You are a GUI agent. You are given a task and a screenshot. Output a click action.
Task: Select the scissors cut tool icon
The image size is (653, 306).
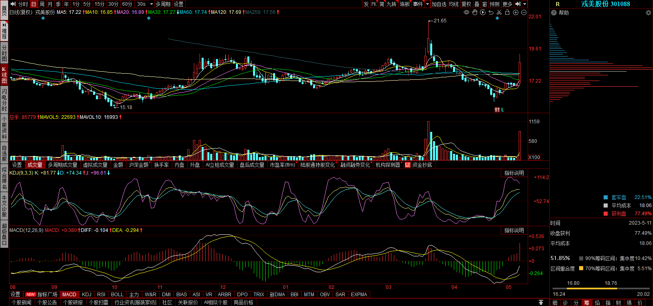[499, 12]
